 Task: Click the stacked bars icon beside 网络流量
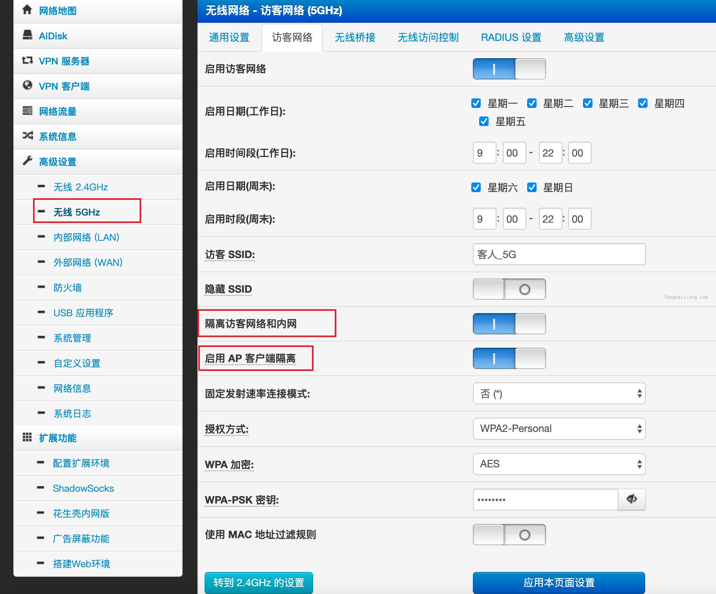tap(28, 111)
